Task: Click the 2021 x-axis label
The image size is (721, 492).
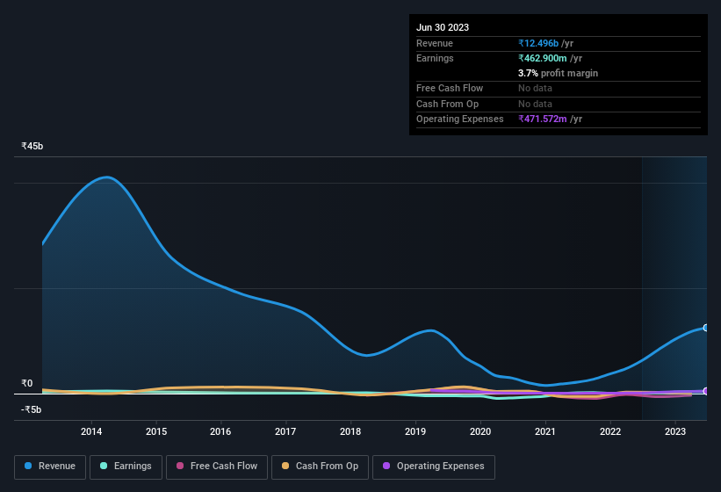Action: (545, 431)
